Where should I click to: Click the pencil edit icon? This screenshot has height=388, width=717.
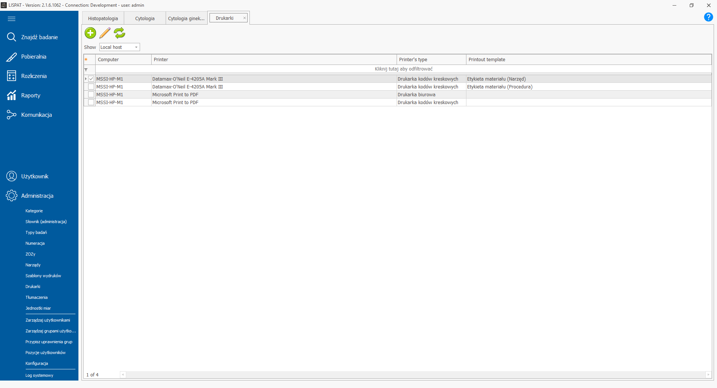click(105, 33)
